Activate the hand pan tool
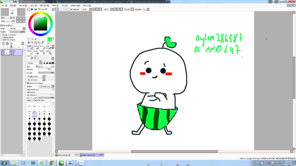 tap(39, 43)
